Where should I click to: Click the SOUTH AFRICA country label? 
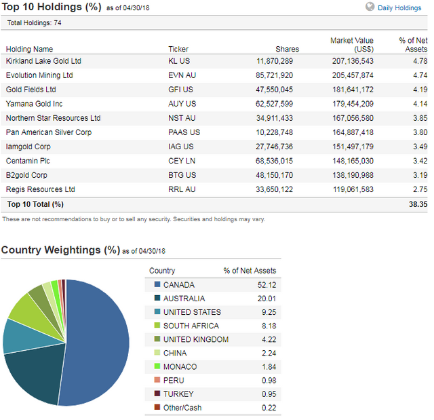point(191,326)
